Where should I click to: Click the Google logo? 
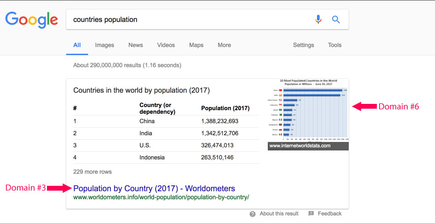(x=32, y=20)
